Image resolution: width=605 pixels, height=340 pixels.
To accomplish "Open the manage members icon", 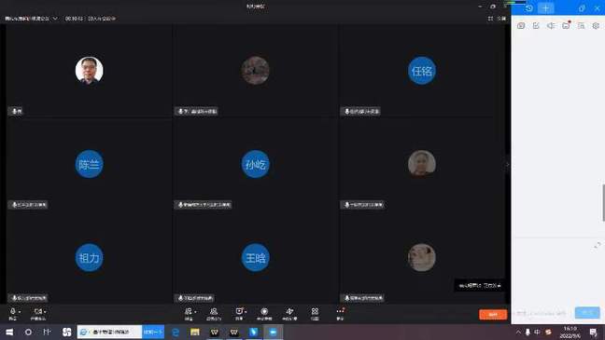I will 214,313.
